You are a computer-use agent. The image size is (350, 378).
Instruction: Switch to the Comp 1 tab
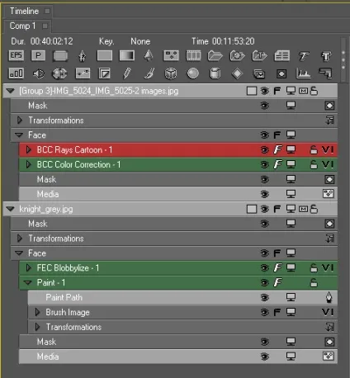22,26
